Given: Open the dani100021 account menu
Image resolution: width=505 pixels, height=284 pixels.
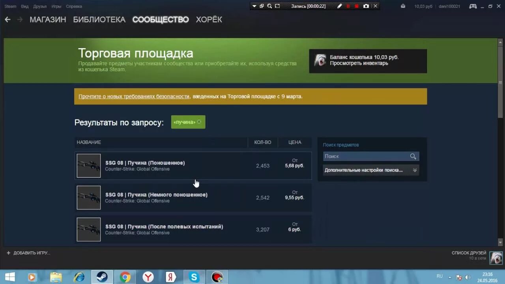Looking at the screenshot, I should point(449,6).
